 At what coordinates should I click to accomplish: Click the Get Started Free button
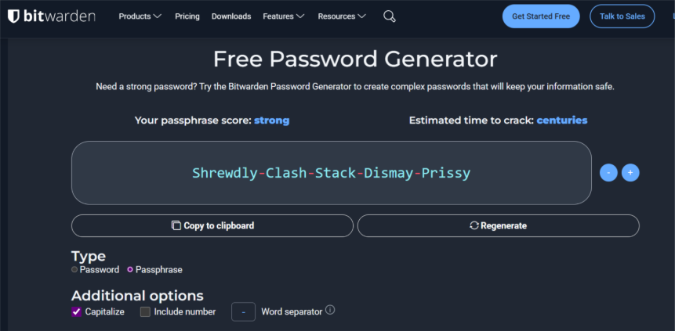pos(541,16)
